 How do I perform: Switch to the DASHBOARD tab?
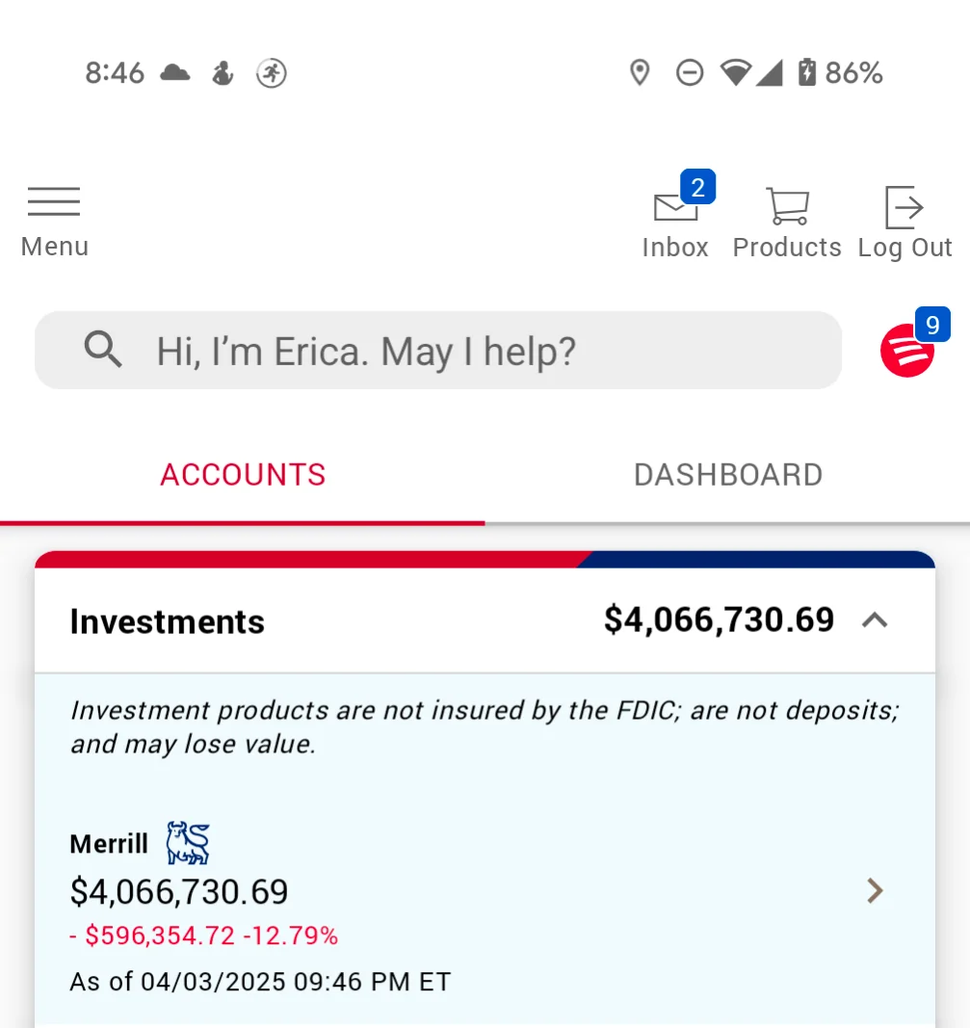click(x=727, y=475)
